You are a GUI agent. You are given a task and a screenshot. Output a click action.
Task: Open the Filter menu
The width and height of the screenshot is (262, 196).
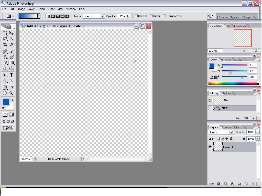[x=51, y=9]
